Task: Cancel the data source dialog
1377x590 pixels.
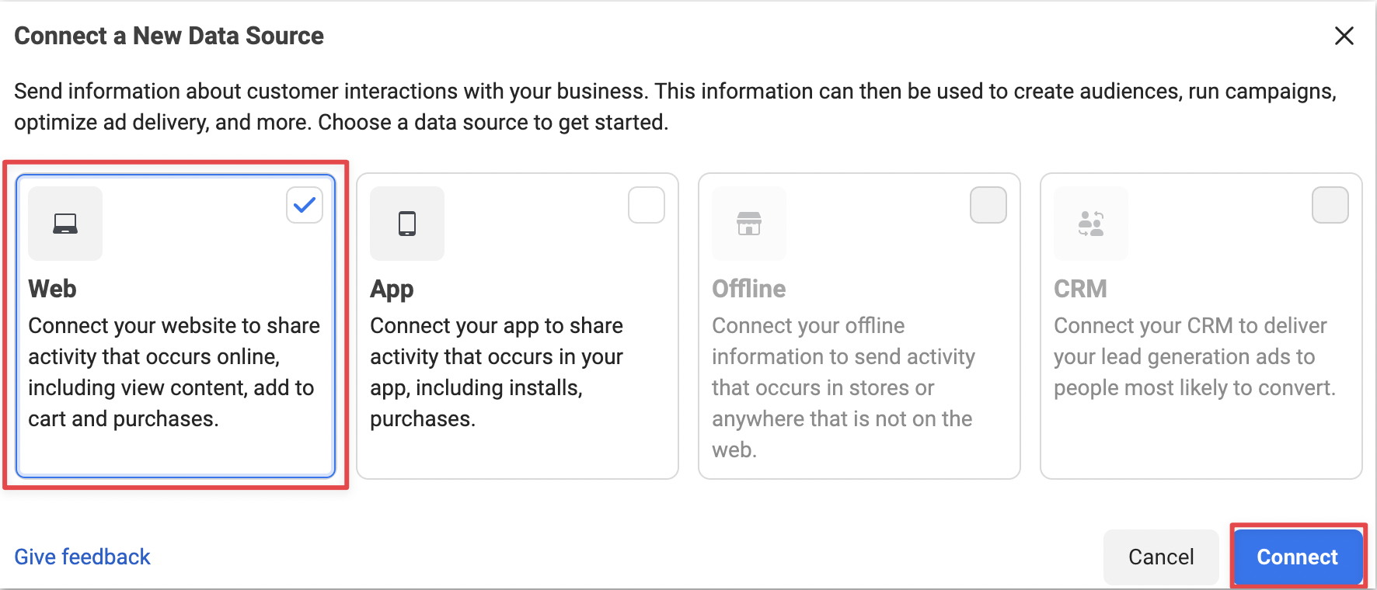Action: coord(1161,557)
